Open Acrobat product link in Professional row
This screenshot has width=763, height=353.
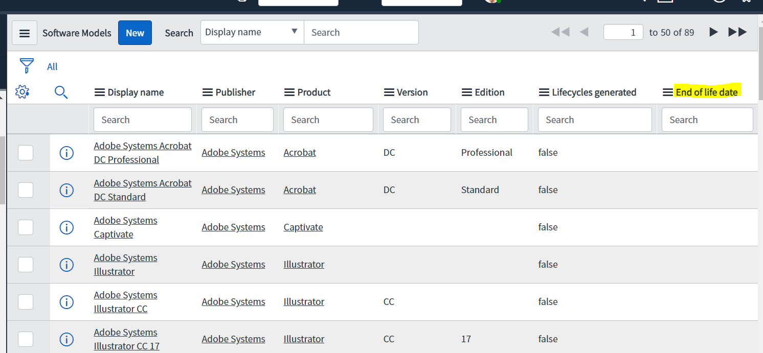click(x=300, y=153)
